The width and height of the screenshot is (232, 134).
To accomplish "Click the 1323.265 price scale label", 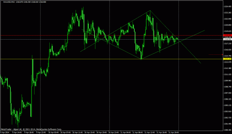I will coord(228,13).
